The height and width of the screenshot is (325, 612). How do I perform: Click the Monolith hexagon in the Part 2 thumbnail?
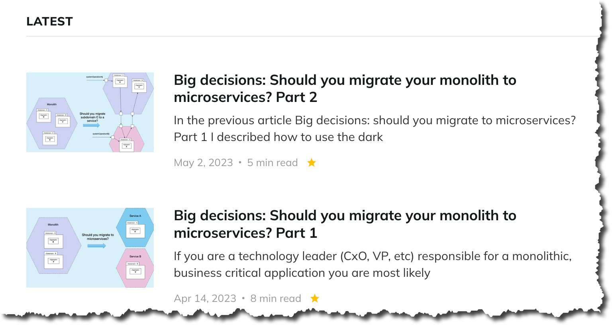(52, 123)
